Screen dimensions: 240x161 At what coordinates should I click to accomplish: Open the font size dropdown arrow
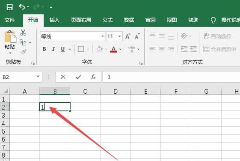point(119,36)
